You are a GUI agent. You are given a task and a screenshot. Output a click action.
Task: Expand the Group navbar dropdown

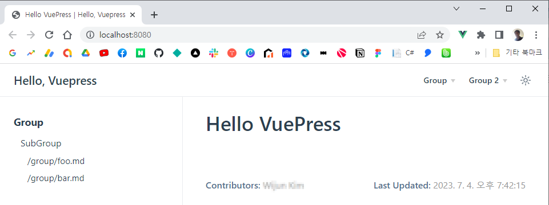pyautogui.click(x=439, y=80)
